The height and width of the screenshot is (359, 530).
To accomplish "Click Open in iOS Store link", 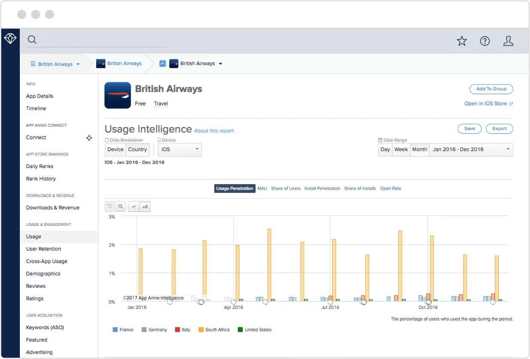I will coord(488,104).
